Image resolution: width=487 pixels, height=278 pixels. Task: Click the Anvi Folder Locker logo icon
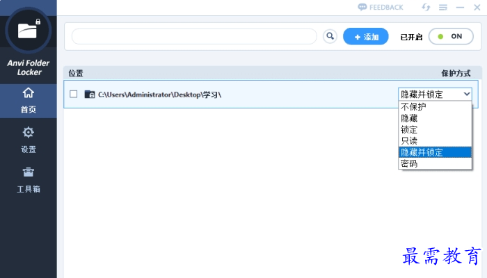(x=29, y=30)
